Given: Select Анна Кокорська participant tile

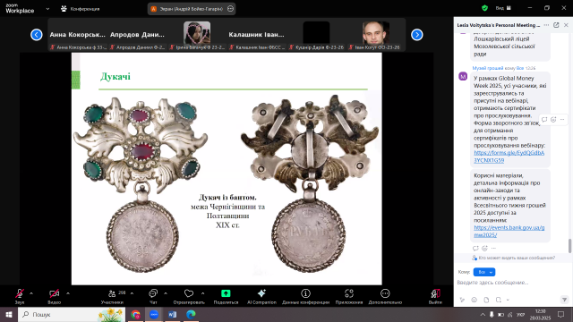Looking at the screenshot, I should coord(78,35).
